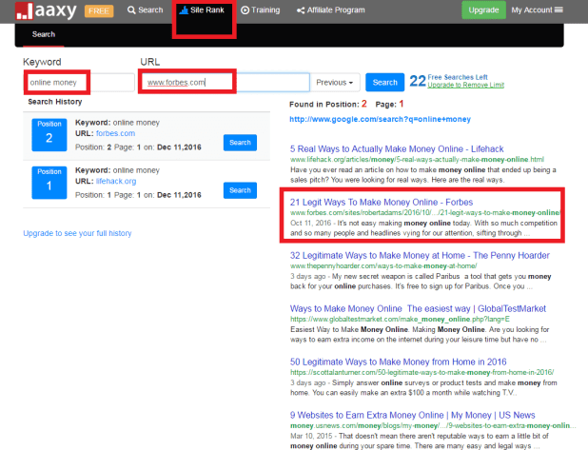Expand the Previous dropdown
The width and height of the screenshot is (588, 450).
[335, 82]
